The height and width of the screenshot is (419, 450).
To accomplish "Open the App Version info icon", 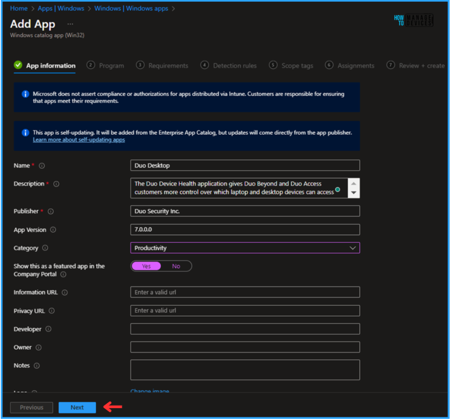I will coord(53,229).
